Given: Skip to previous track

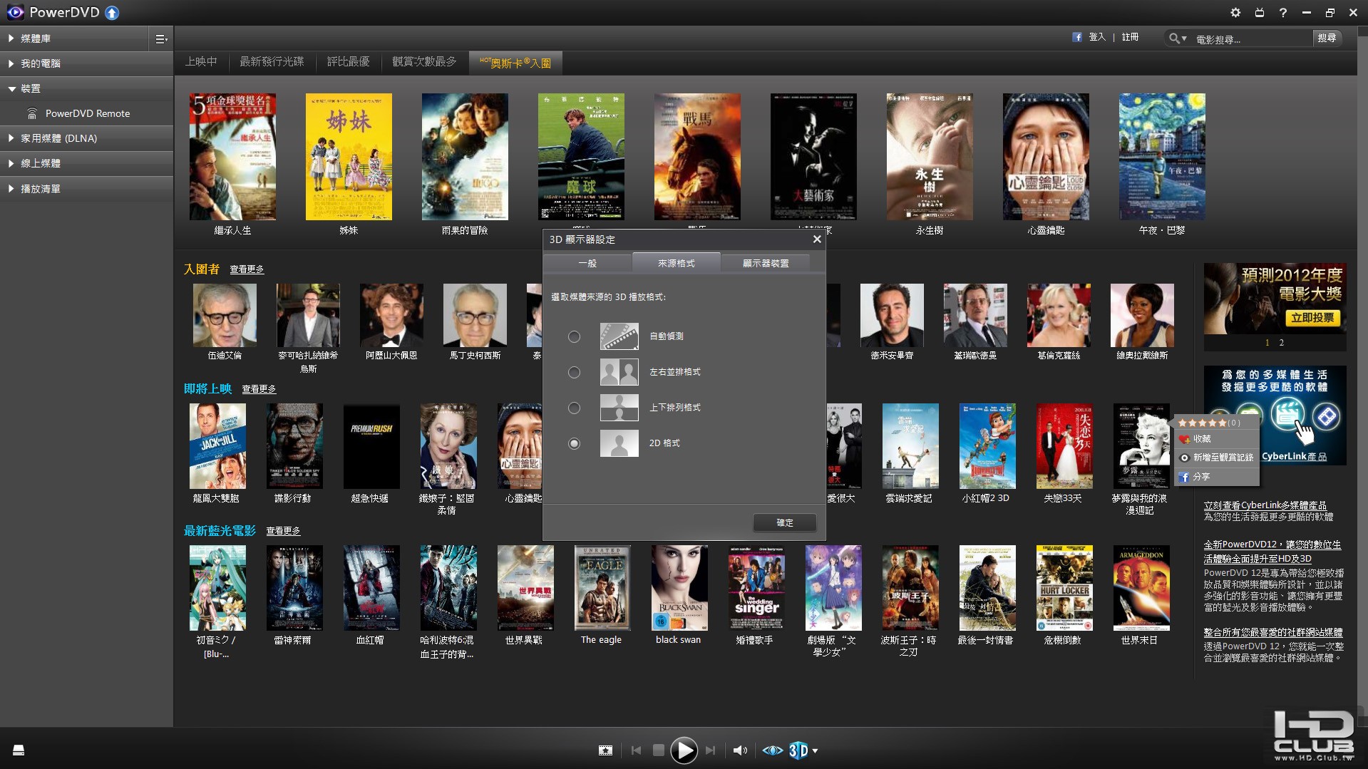Looking at the screenshot, I should [x=636, y=750].
